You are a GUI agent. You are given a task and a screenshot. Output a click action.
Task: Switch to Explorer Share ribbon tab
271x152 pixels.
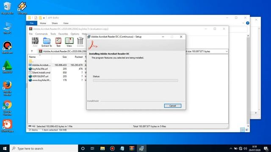pyautogui.click(x=55, y=23)
